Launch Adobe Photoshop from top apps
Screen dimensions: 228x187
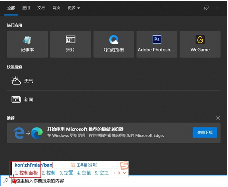pyautogui.click(x=157, y=44)
